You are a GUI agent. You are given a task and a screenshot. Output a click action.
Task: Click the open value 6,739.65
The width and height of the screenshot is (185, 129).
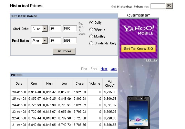[x=34, y=112]
